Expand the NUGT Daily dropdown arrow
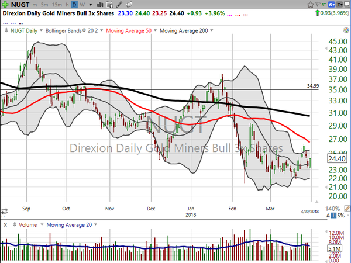 pos(41,30)
